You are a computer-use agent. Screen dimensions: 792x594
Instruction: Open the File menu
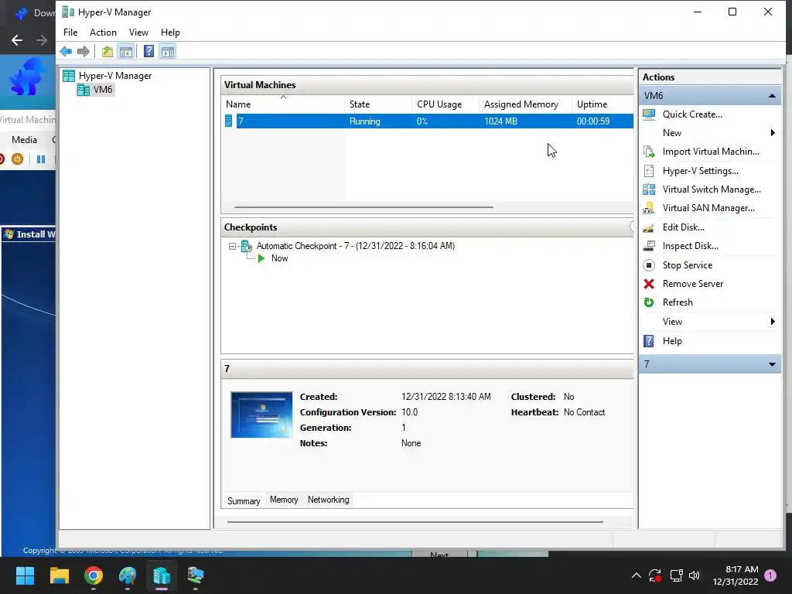(x=70, y=32)
